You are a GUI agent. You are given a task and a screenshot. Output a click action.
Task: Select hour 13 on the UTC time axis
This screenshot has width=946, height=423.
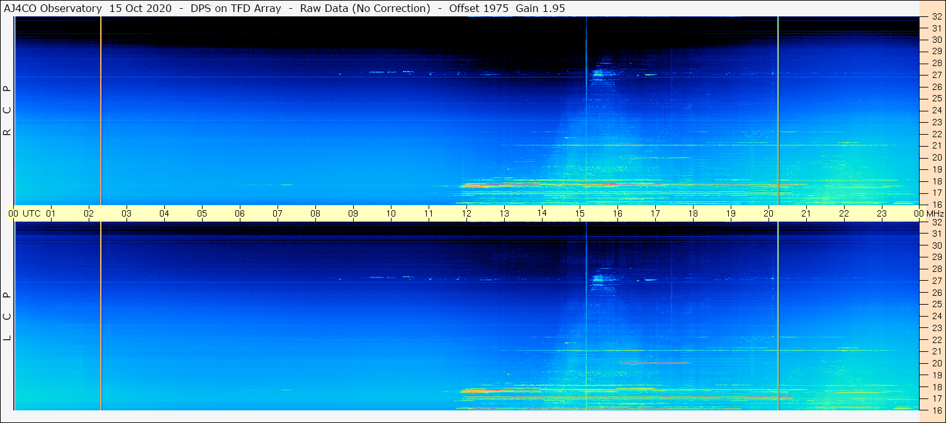(504, 213)
